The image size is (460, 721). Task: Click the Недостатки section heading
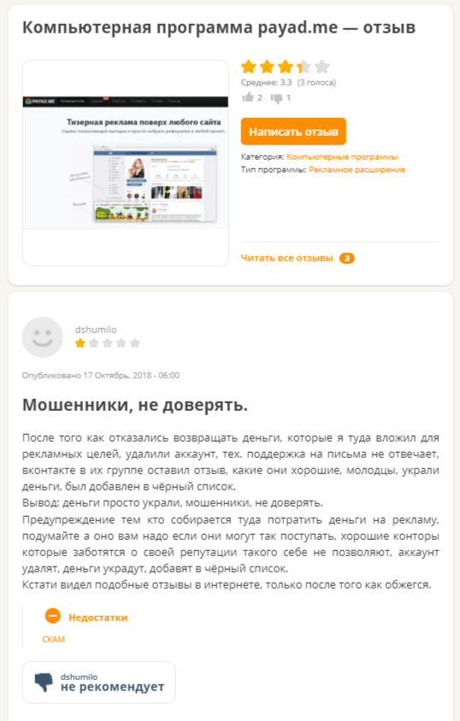point(98,618)
